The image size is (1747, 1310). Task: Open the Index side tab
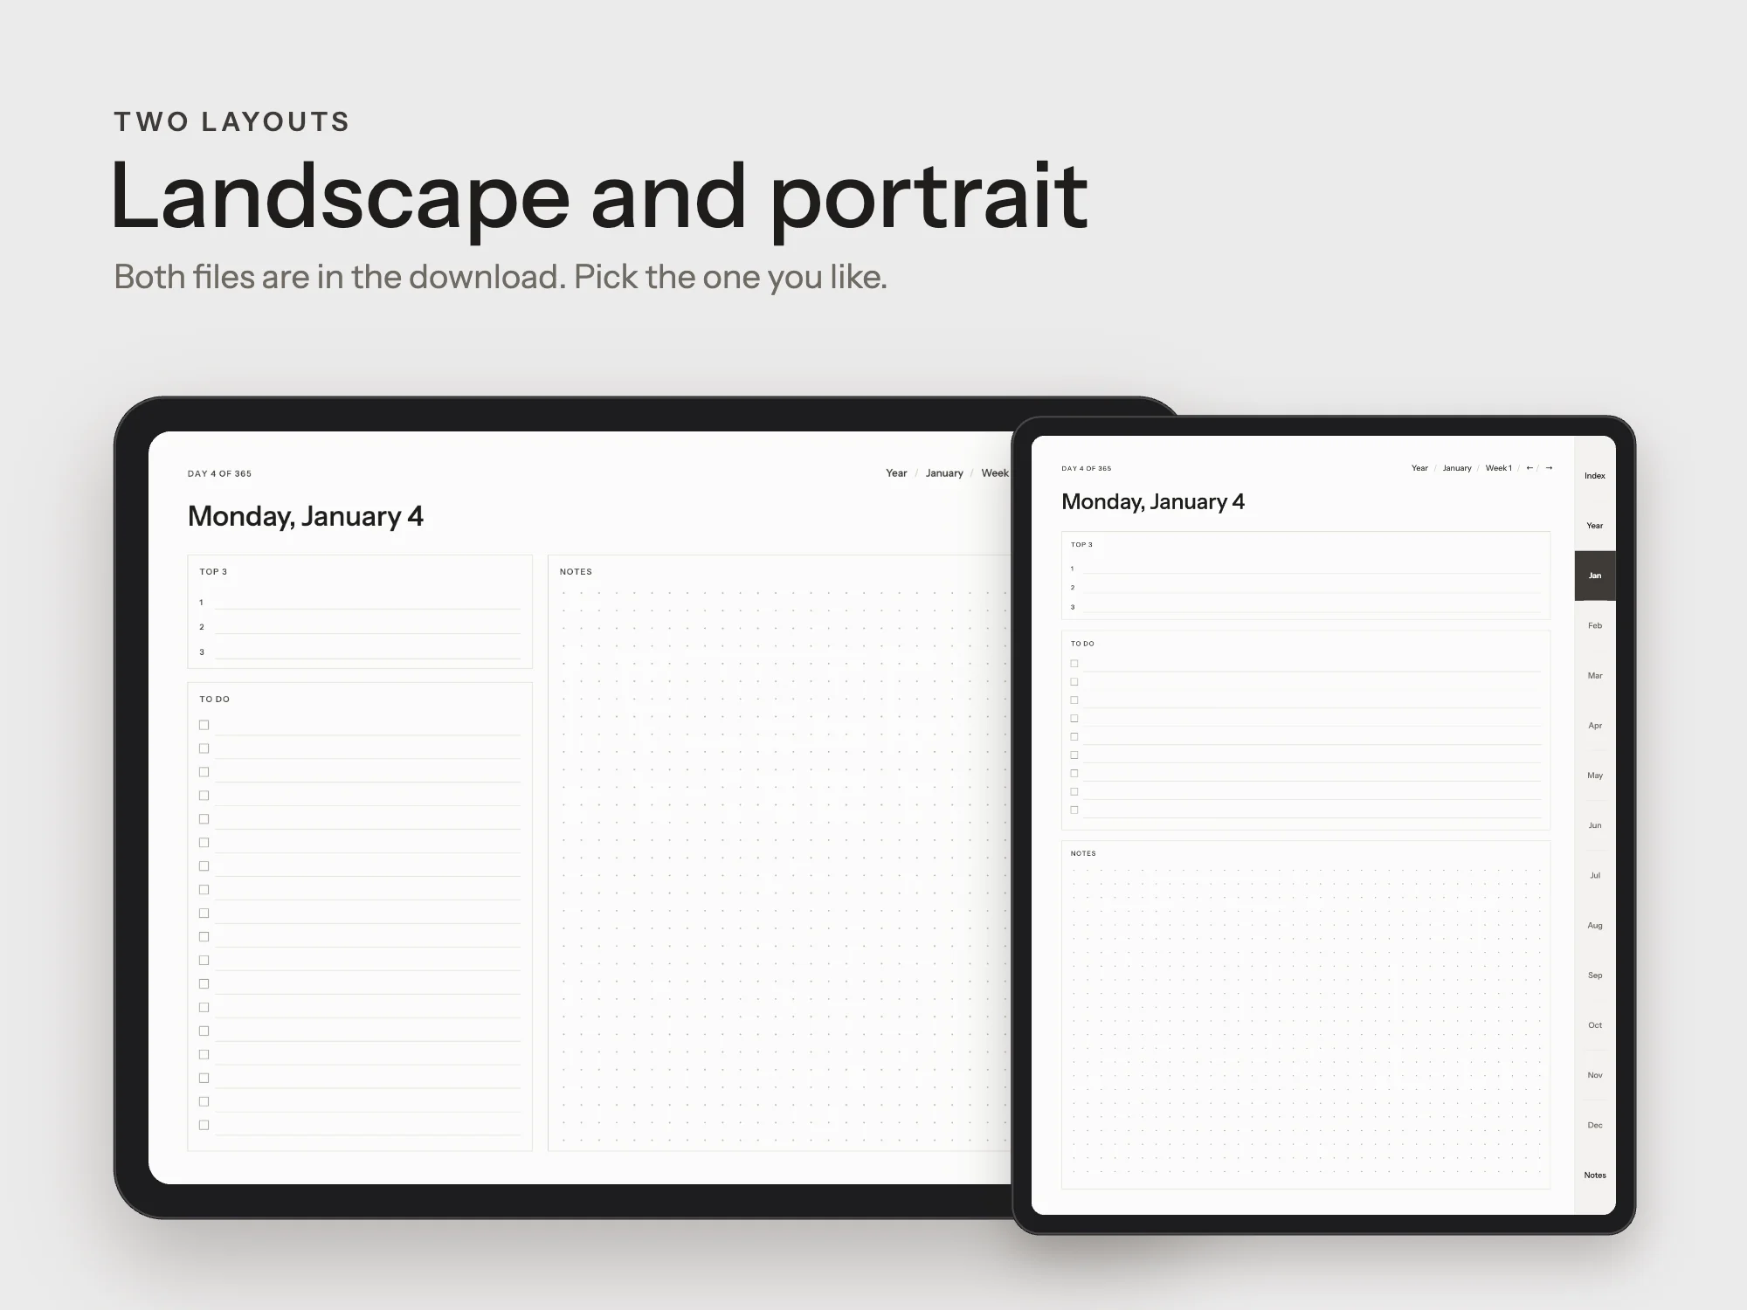1595,476
